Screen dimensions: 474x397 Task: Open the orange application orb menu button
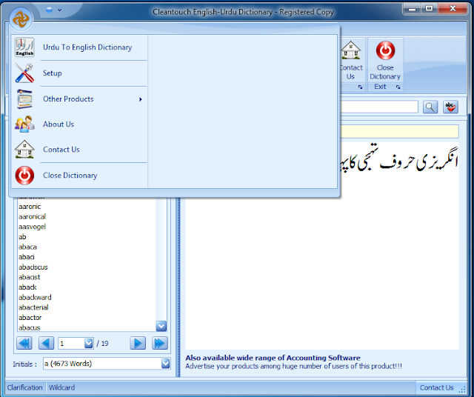coord(21,19)
